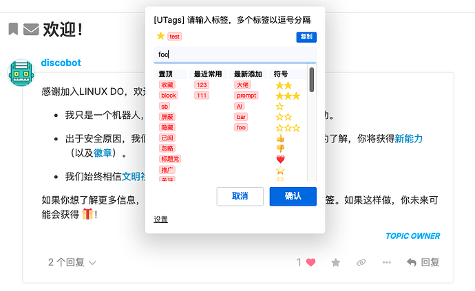The width and height of the screenshot is (475, 291).
Task: Open the three-dots more actions menu
Action: pos(387,262)
